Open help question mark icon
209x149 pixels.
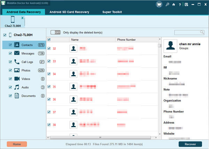pyautogui.click(x=180, y=4)
